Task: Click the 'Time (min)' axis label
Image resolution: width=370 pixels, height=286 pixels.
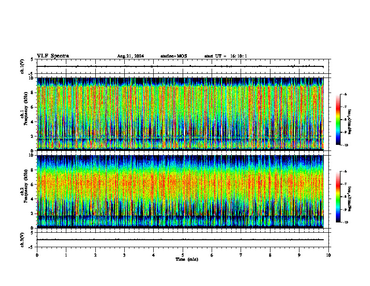Action: 187,259
